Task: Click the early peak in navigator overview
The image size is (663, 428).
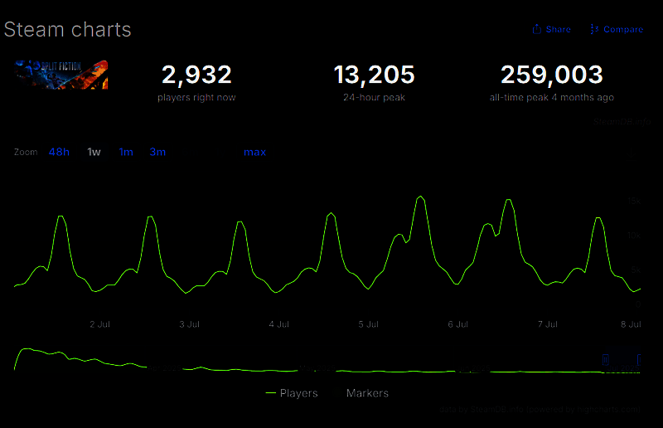Action: (27, 349)
